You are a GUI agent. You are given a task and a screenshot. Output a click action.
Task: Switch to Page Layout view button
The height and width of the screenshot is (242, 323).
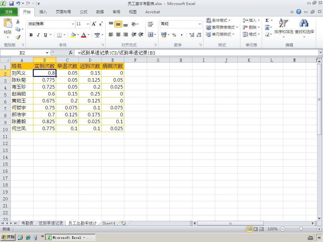coord(255,229)
